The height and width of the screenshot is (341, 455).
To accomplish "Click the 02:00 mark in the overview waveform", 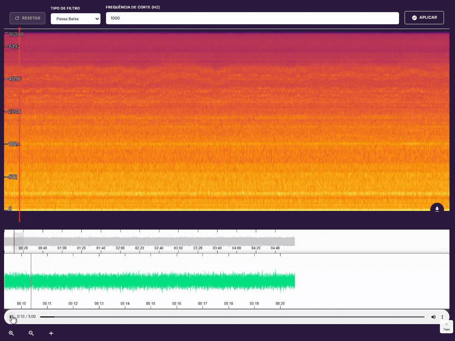I will point(120,248).
